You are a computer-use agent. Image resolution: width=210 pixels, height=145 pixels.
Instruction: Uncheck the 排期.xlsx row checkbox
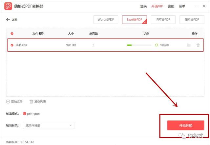point(12,45)
